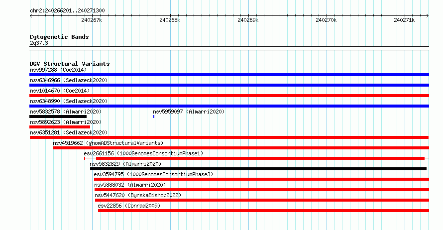Click the blue bar under nsv6348990
This screenshot has width=443, height=230.
click(229, 106)
